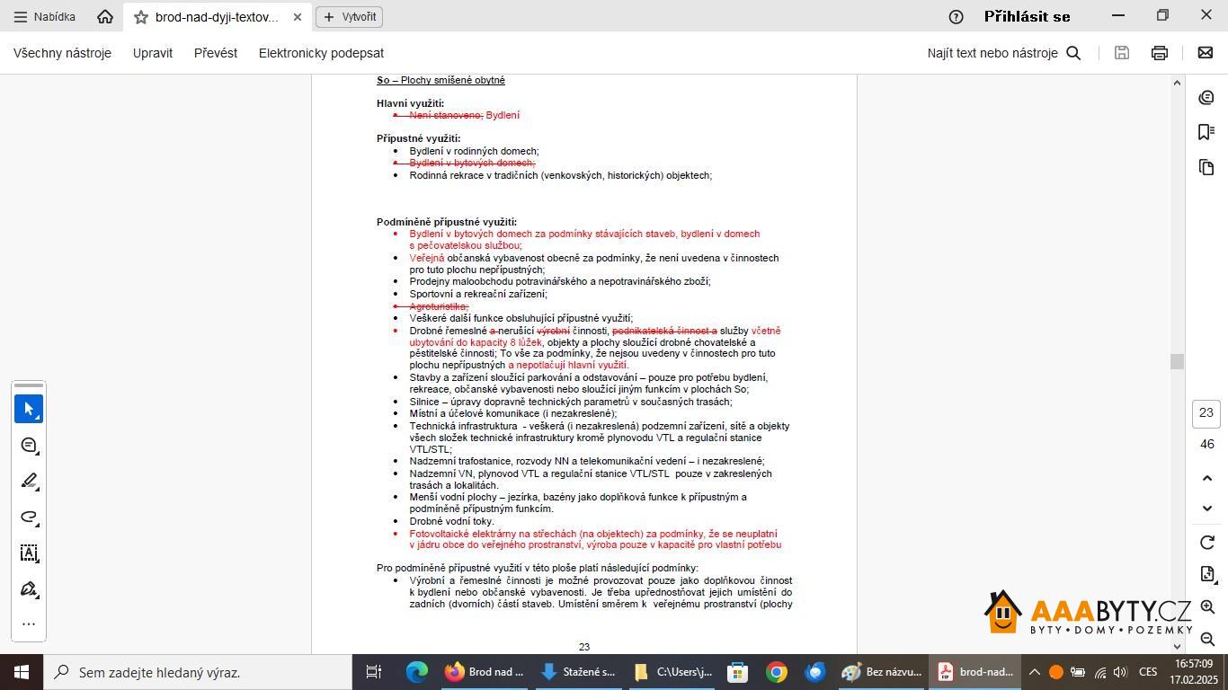This screenshot has width=1228, height=690.
Task: Select the freehand draw tool
Action: click(x=29, y=517)
